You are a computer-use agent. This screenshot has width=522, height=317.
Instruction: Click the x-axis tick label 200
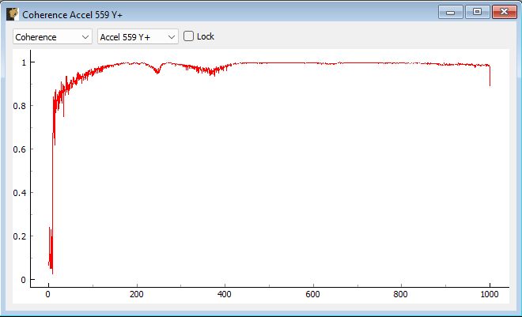tap(137, 295)
